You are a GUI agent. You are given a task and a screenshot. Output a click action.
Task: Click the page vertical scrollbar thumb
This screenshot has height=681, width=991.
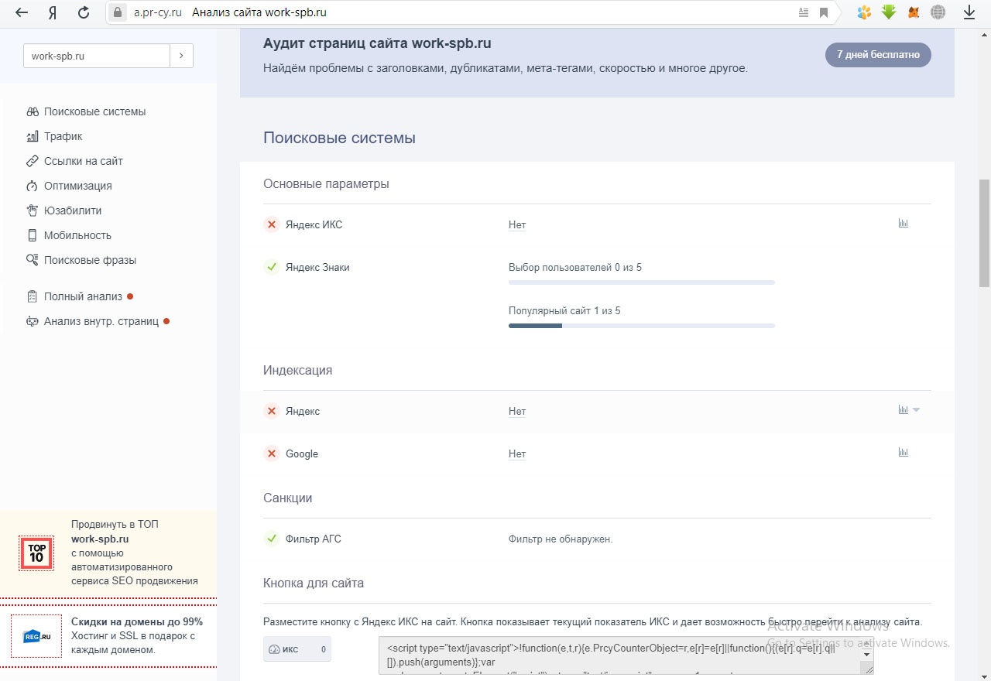(x=984, y=233)
